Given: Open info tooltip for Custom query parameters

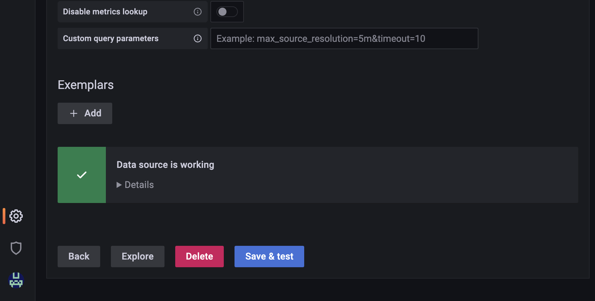Looking at the screenshot, I should pos(197,38).
